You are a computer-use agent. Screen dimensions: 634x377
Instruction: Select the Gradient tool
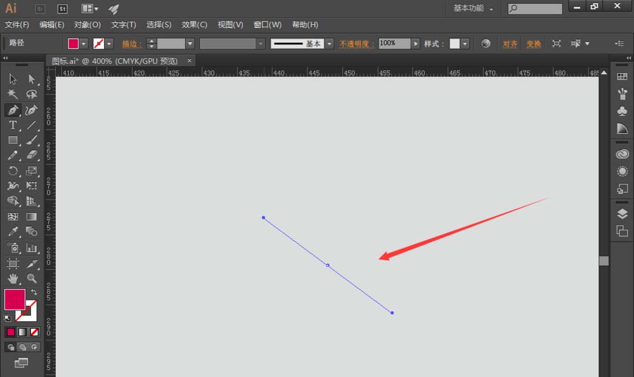[x=32, y=217]
